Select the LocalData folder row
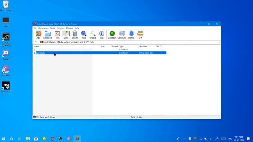Image resolution: width=253 pixels, height=142 pixels. coord(100,53)
